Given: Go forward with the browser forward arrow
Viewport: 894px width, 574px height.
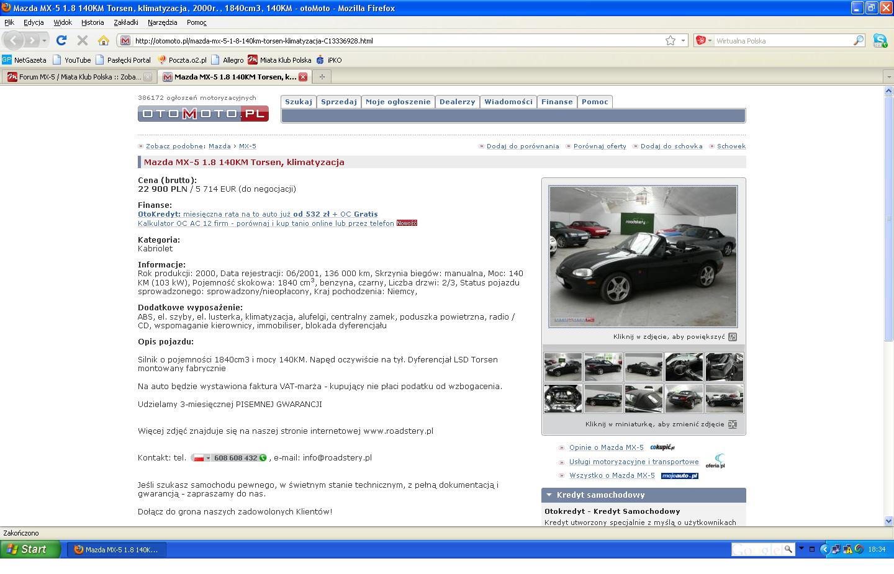Looking at the screenshot, I should point(32,40).
